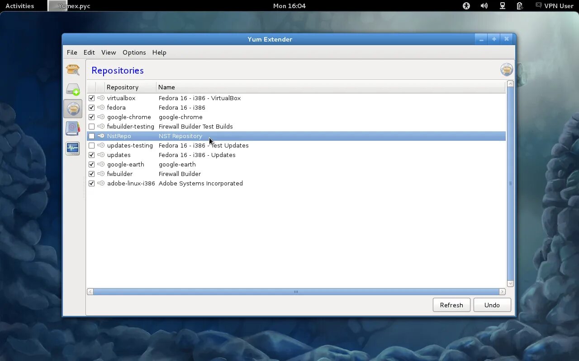Image resolution: width=579 pixels, height=361 pixels.
Task: Click the key icon next to fwbuilder-testing
Action: 101,126
